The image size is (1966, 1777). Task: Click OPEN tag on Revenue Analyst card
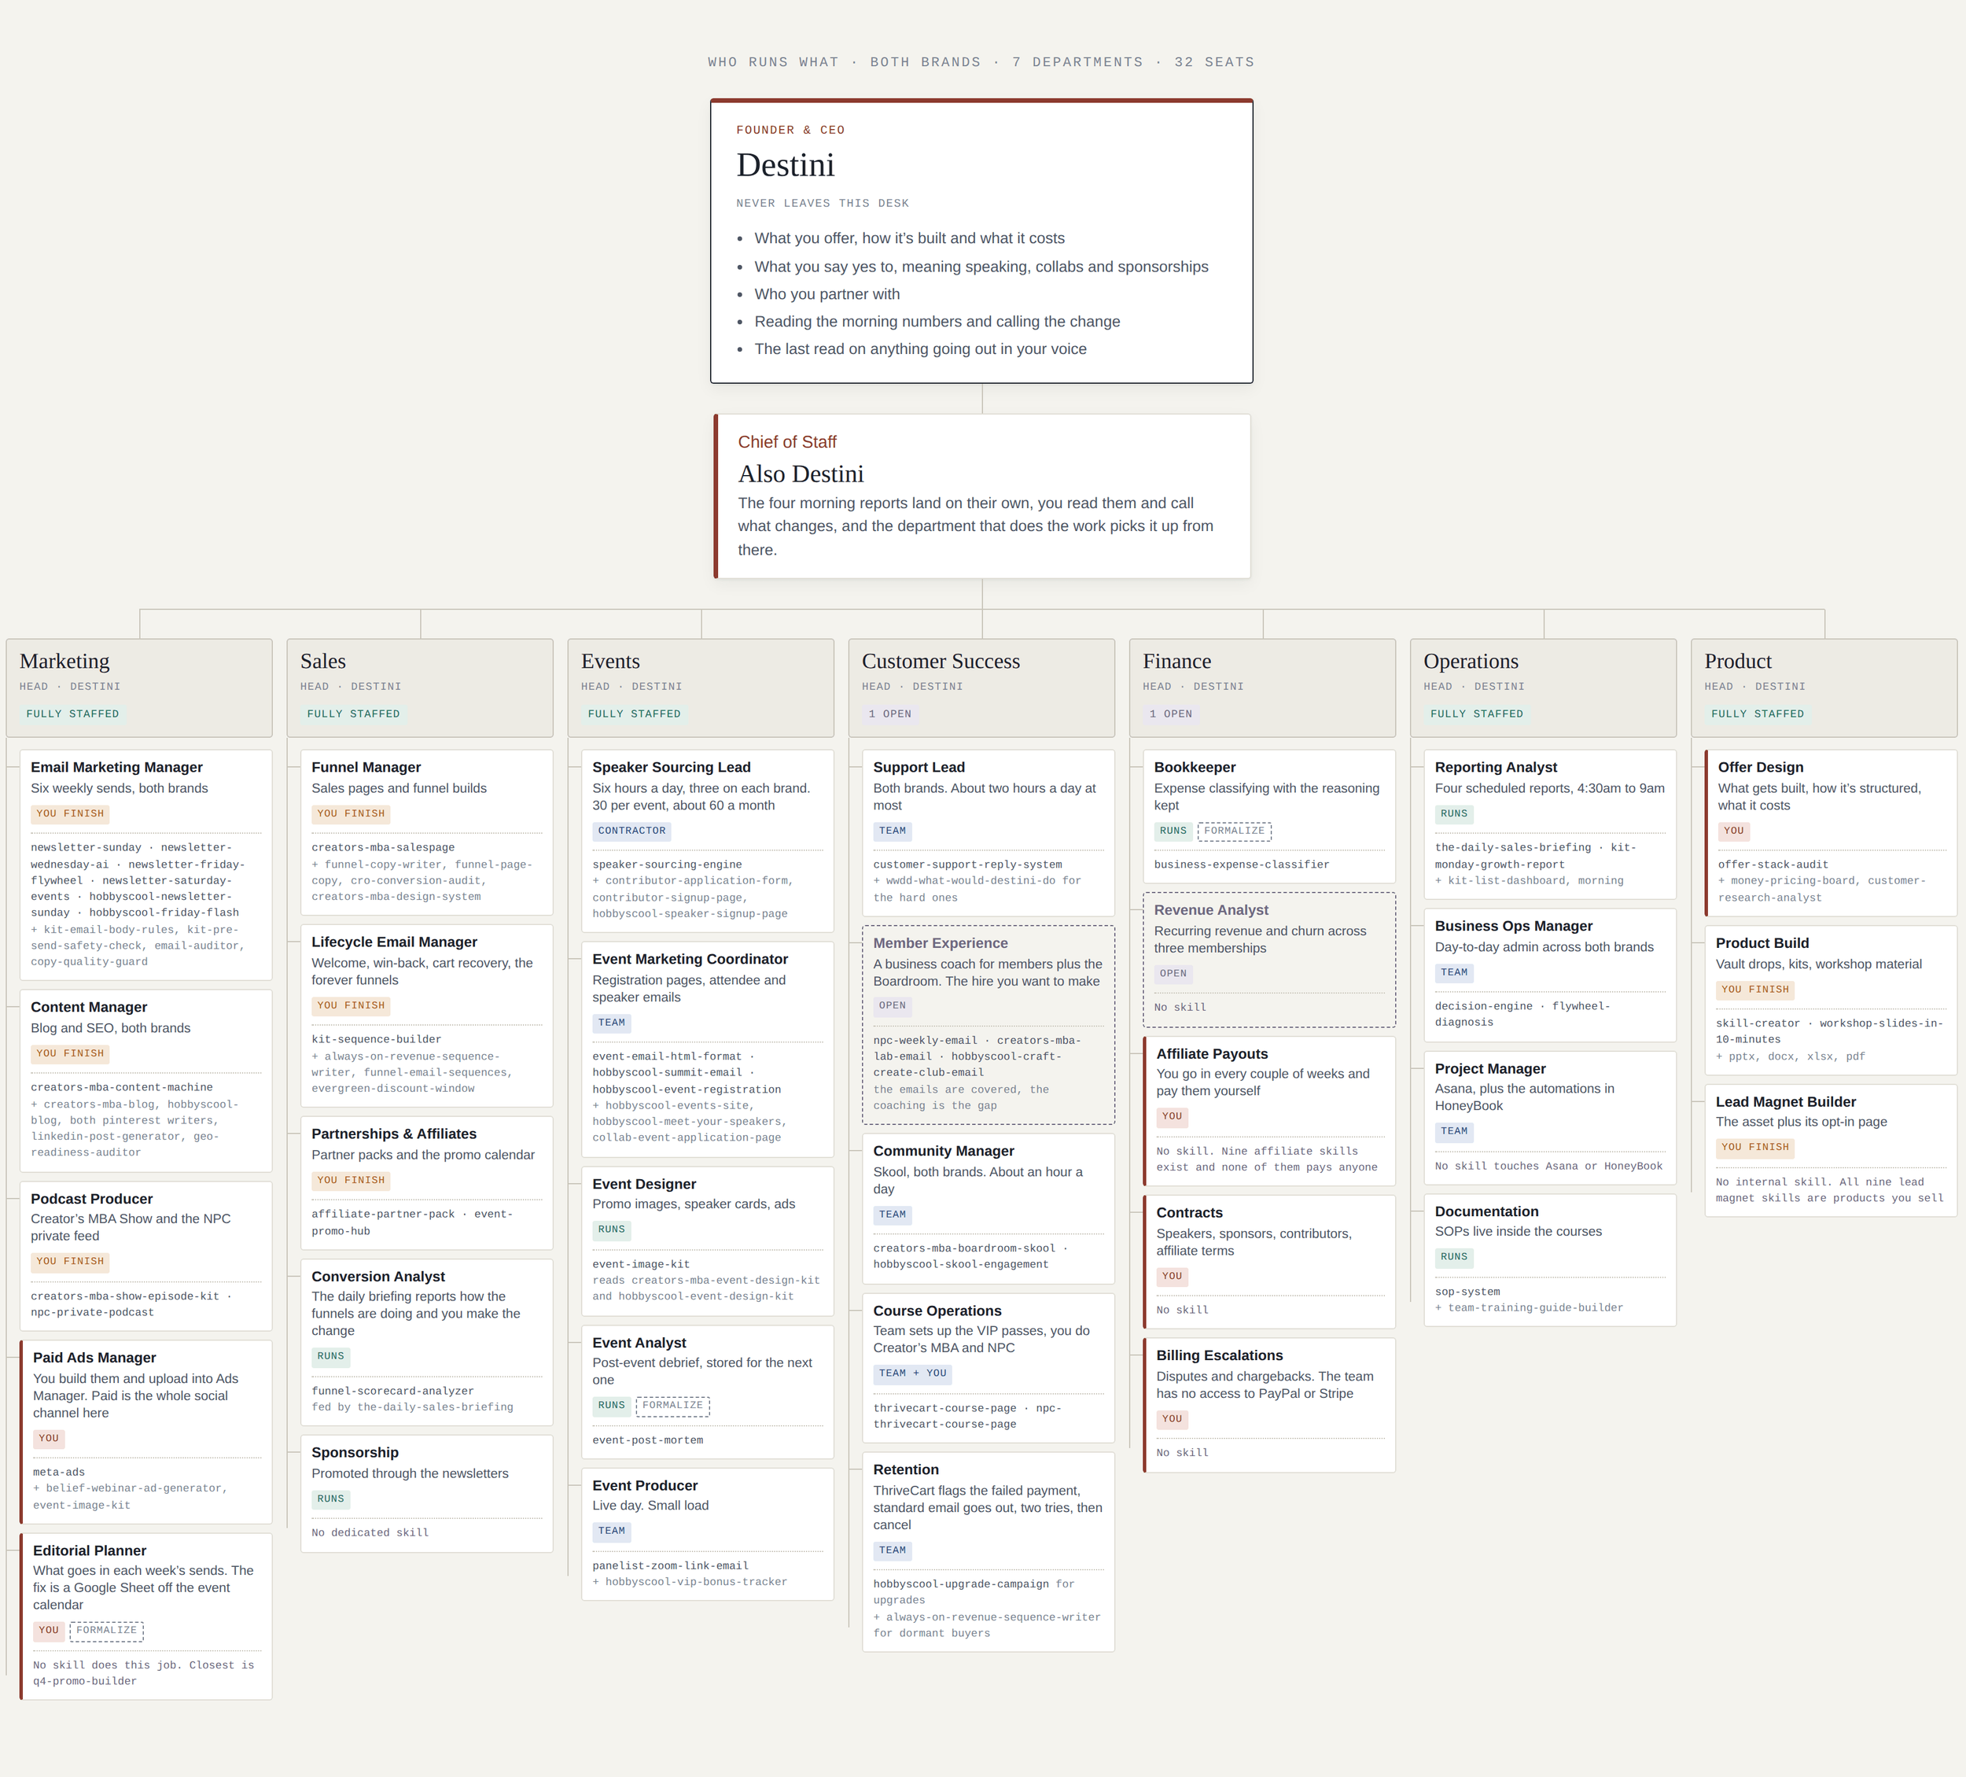pos(1173,973)
